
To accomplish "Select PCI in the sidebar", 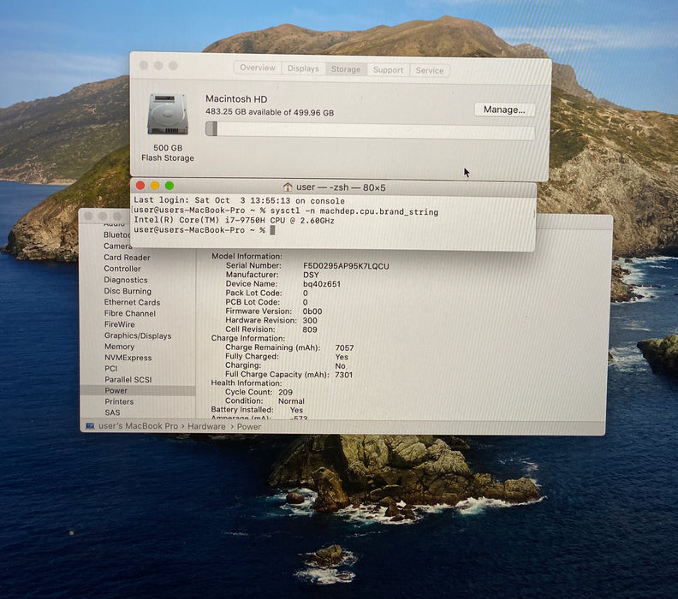I will [x=110, y=368].
